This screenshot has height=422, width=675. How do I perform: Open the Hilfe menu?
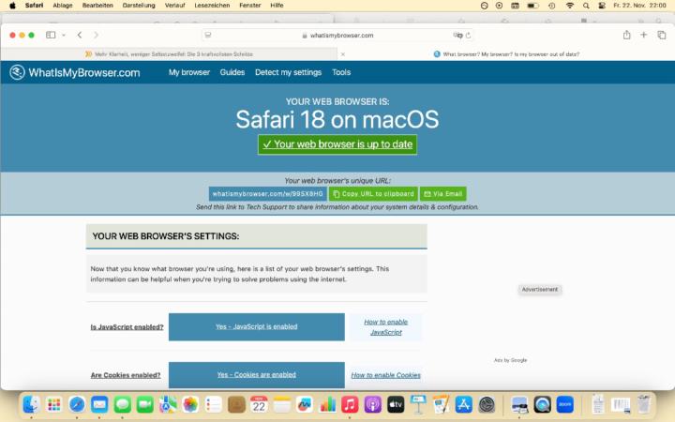[277, 6]
